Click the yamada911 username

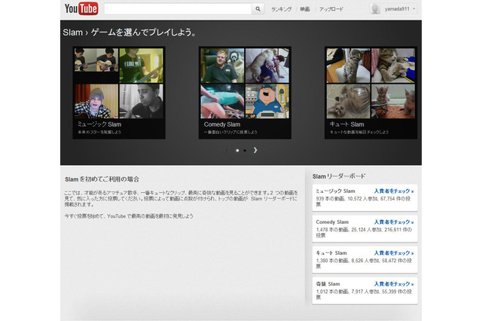397,9
